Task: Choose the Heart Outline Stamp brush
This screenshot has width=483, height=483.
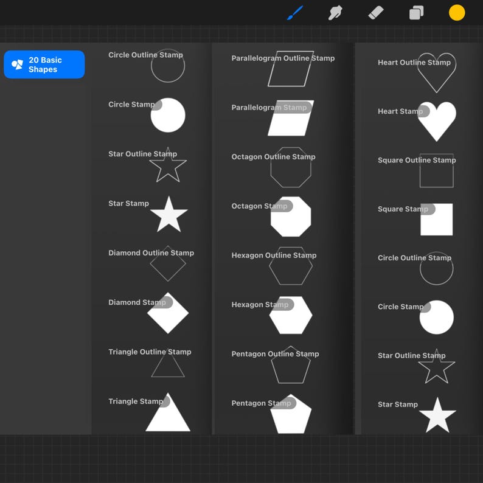Action: click(x=417, y=73)
